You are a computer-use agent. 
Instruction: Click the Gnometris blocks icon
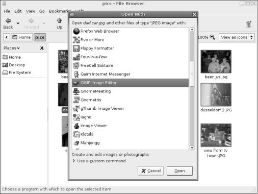click(76, 100)
